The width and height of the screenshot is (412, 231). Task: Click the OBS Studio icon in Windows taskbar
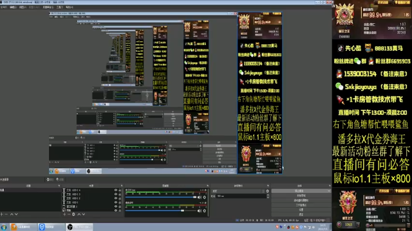click(x=79, y=227)
